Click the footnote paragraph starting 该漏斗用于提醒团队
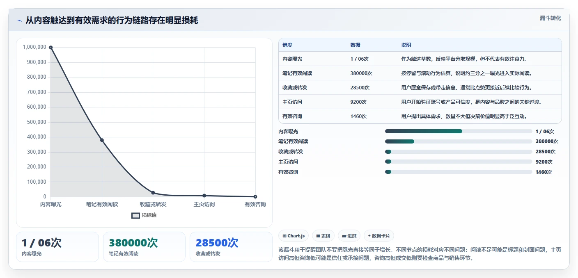The image size is (578, 278). (x=420, y=254)
